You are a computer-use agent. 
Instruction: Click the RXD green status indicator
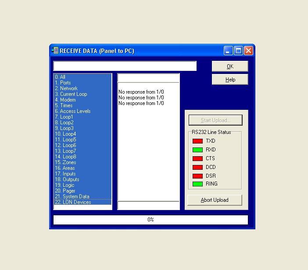point(197,150)
